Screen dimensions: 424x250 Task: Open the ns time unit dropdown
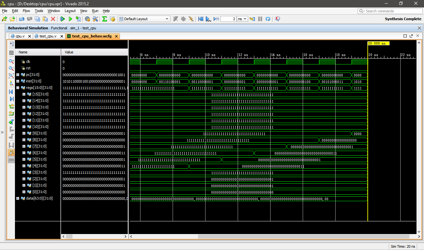pyautogui.click(x=242, y=19)
